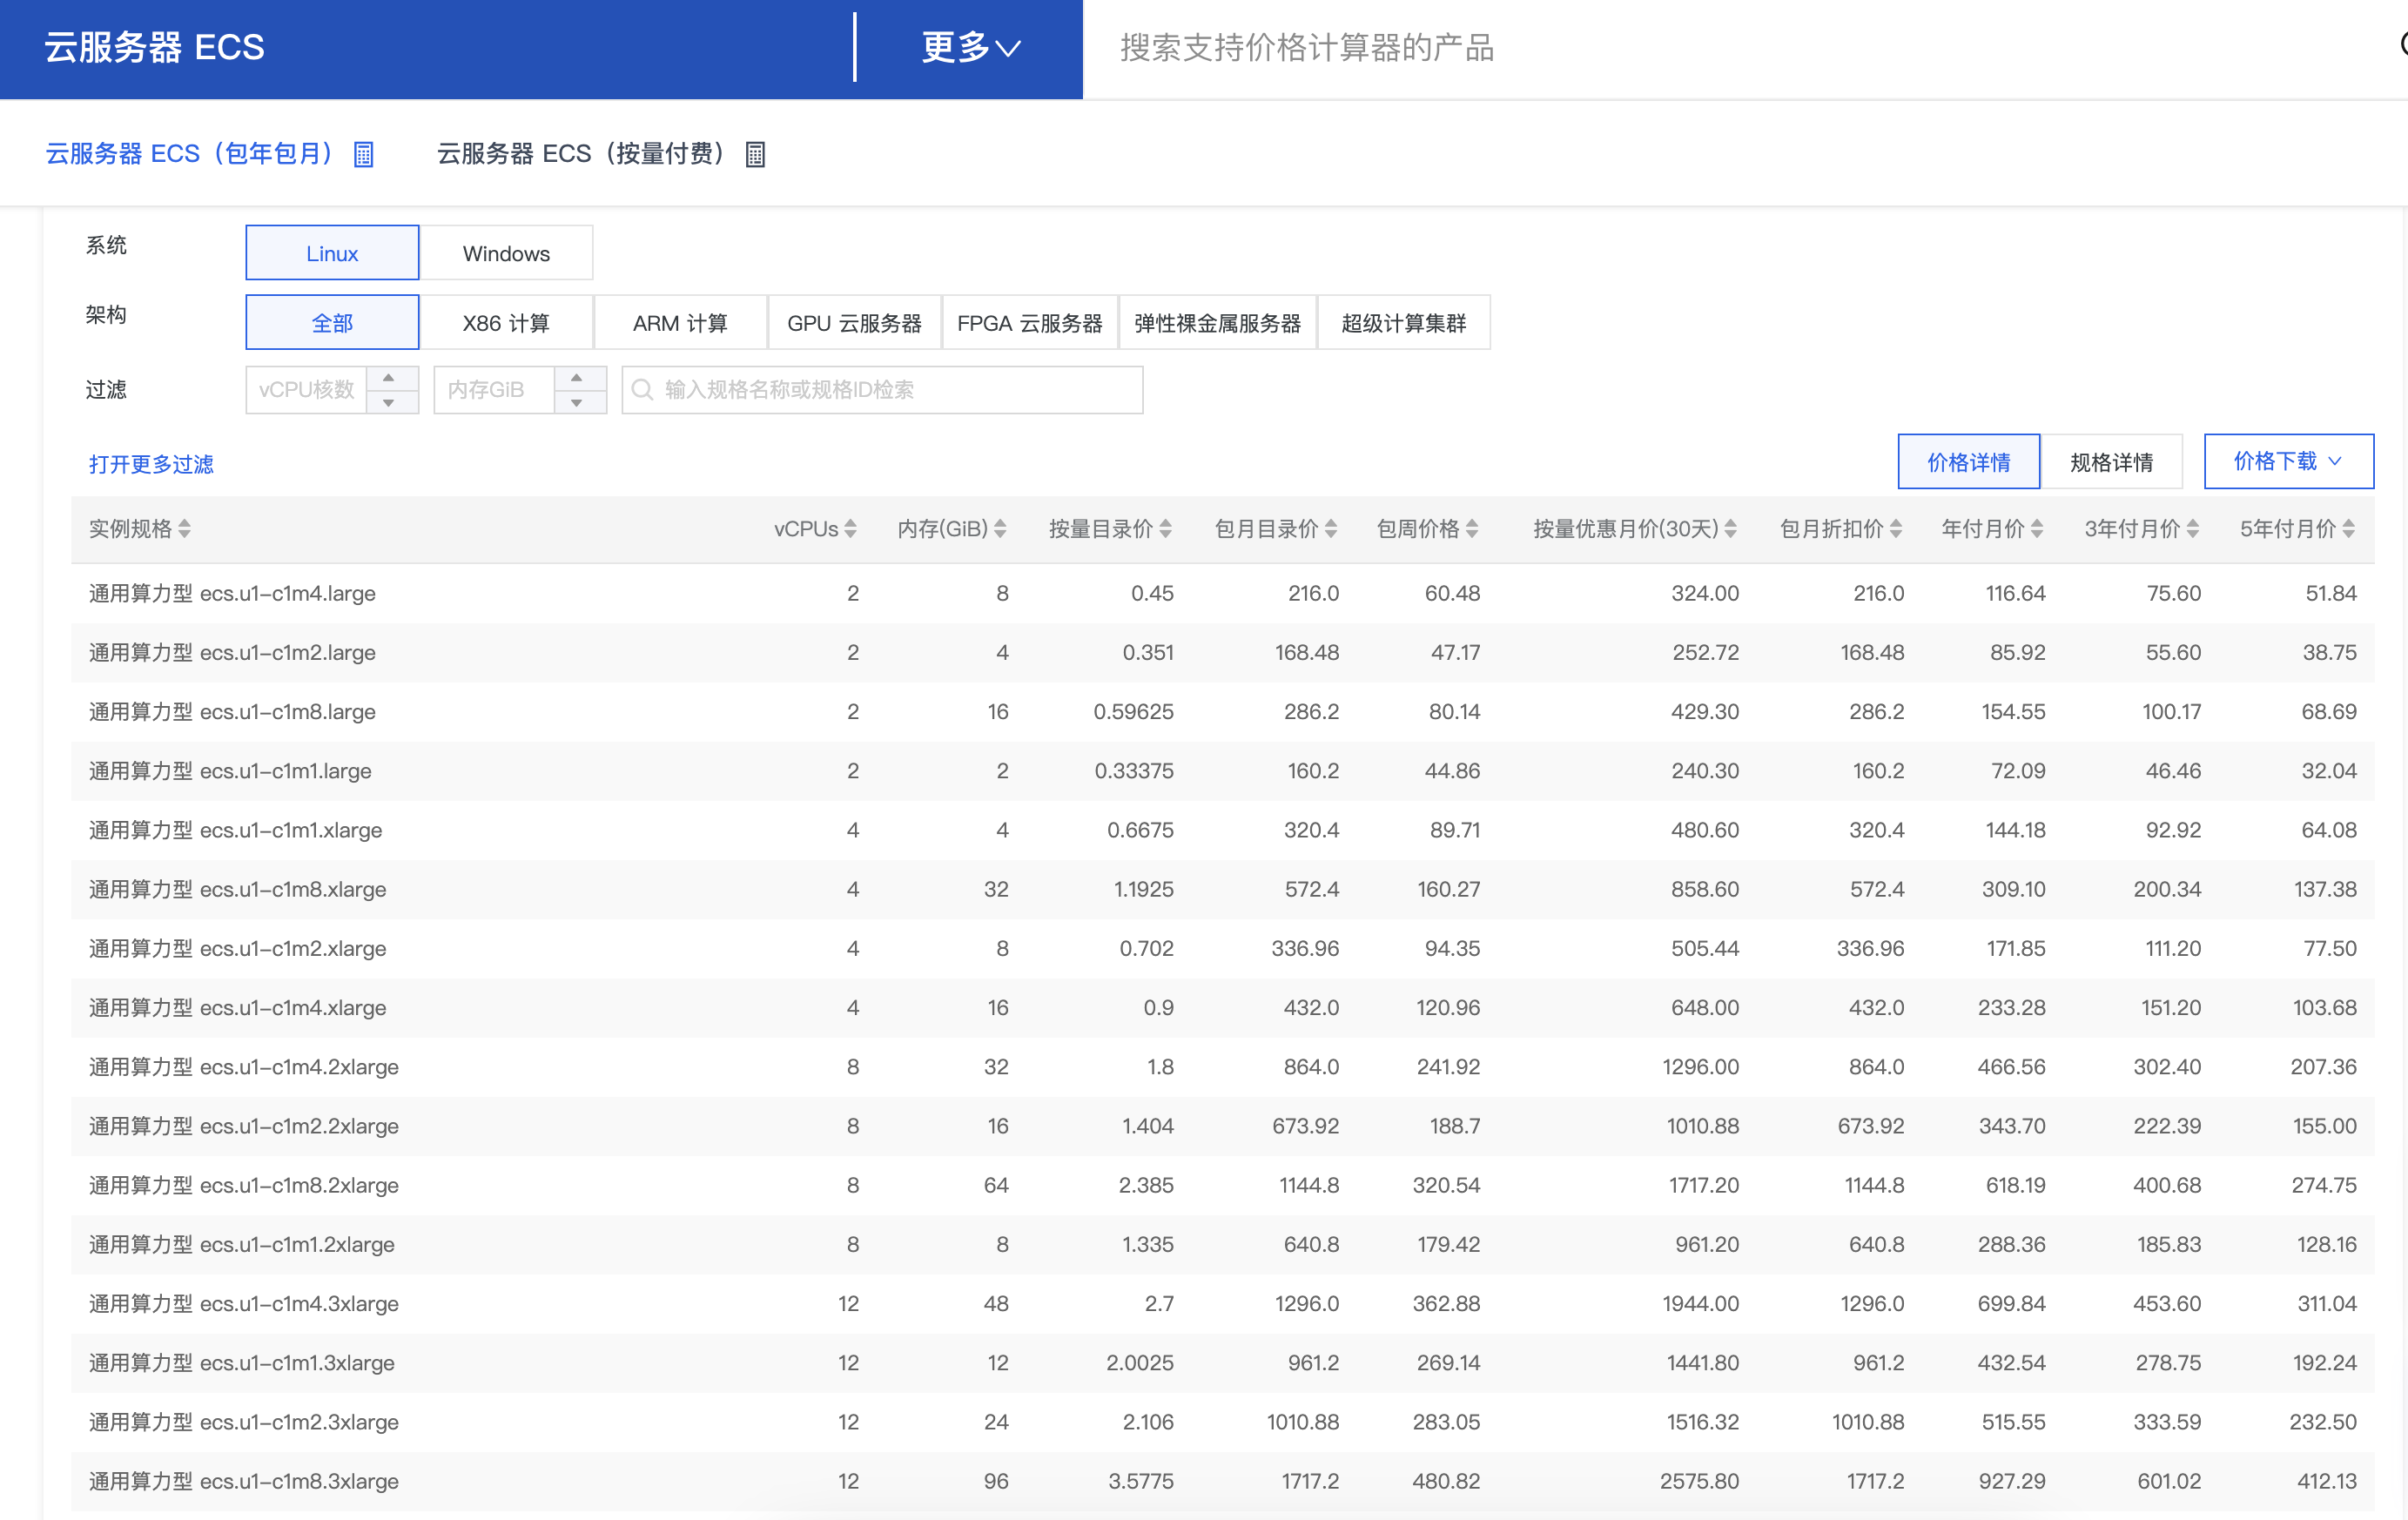Viewport: 2408px width, 1520px height.
Task: Select GPU 云服务器 architecture filter
Action: tap(854, 323)
